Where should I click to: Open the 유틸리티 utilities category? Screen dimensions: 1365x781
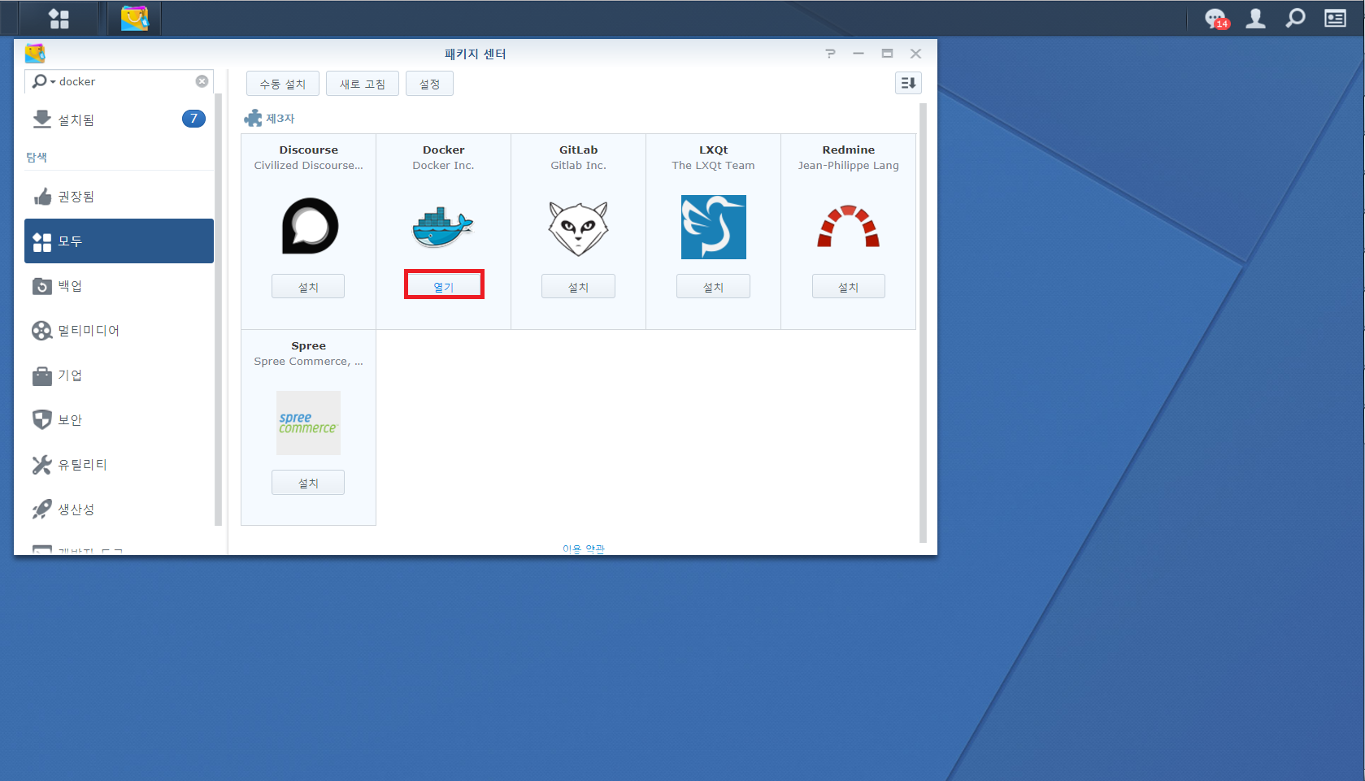119,465
